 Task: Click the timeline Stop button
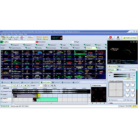coord(25,86)
